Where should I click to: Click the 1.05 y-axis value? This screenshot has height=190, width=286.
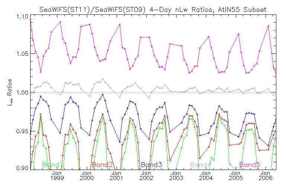coord(22,54)
